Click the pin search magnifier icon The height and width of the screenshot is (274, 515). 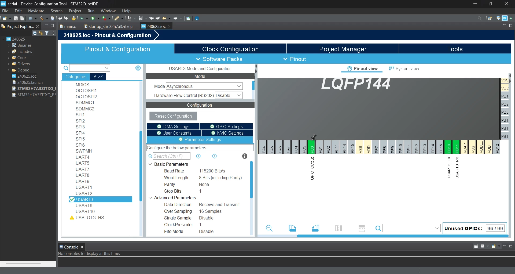point(378,228)
